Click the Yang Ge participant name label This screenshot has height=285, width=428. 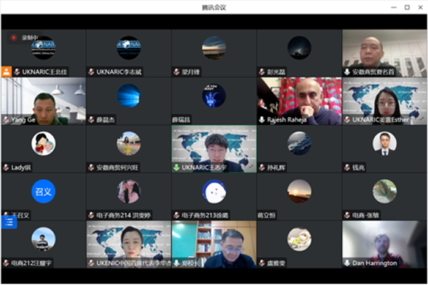(x=22, y=120)
